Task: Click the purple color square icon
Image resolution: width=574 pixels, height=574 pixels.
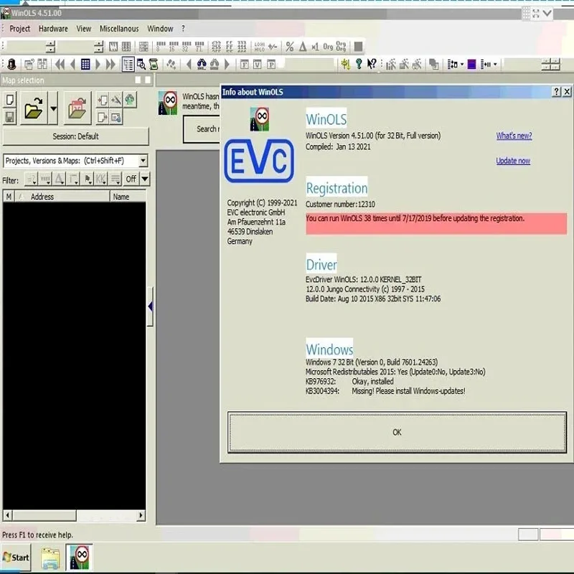Action: (x=472, y=65)
